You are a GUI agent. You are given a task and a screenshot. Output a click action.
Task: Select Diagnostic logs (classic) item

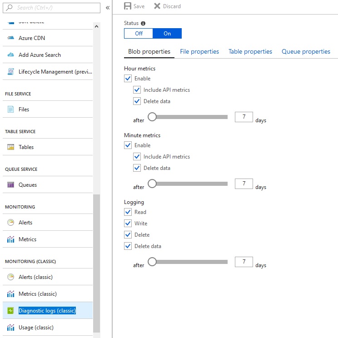48,310
